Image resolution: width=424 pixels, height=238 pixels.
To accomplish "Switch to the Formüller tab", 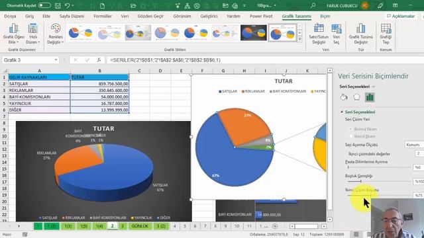I will [103, 16].
